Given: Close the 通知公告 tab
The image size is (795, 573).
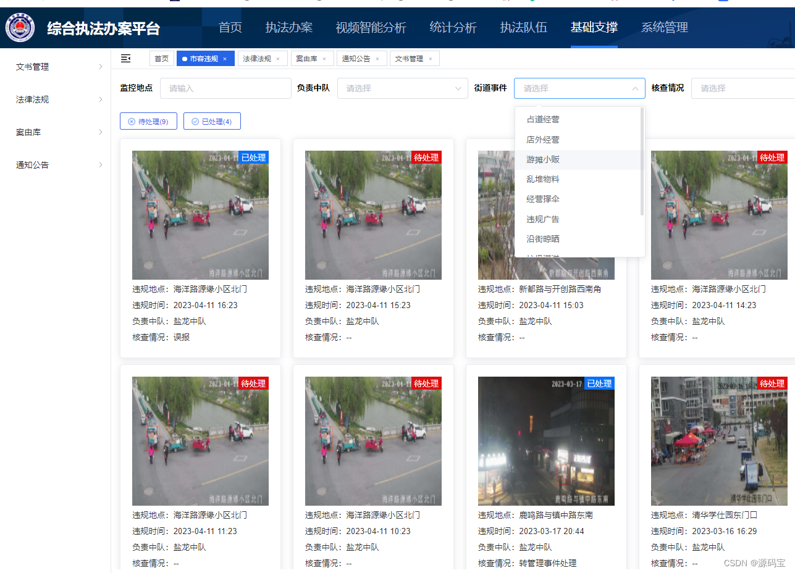Looking at the screenshot, I should [x=378, y=58].
